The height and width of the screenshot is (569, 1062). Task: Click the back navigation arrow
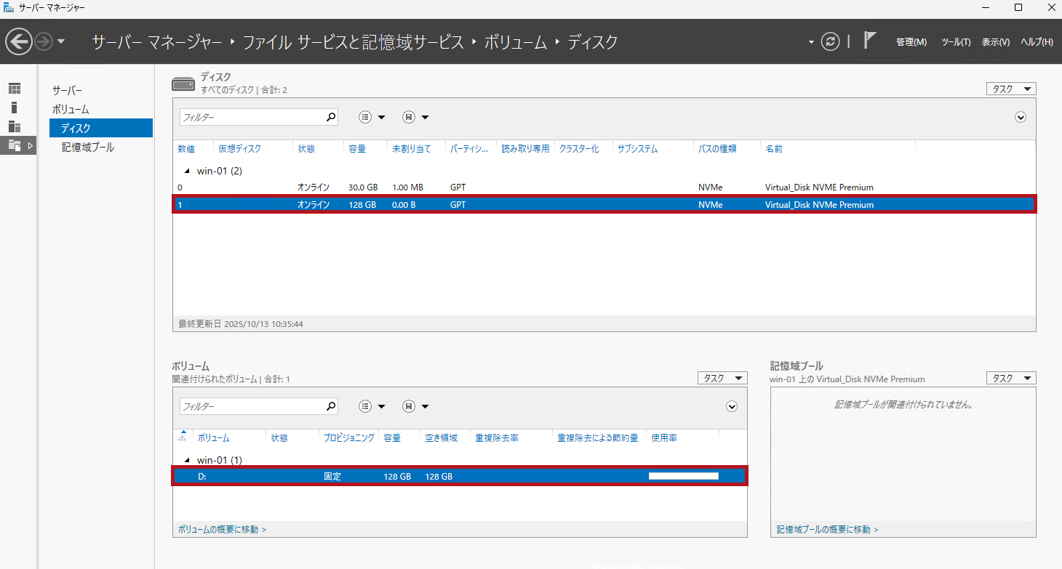pos(19,41)
